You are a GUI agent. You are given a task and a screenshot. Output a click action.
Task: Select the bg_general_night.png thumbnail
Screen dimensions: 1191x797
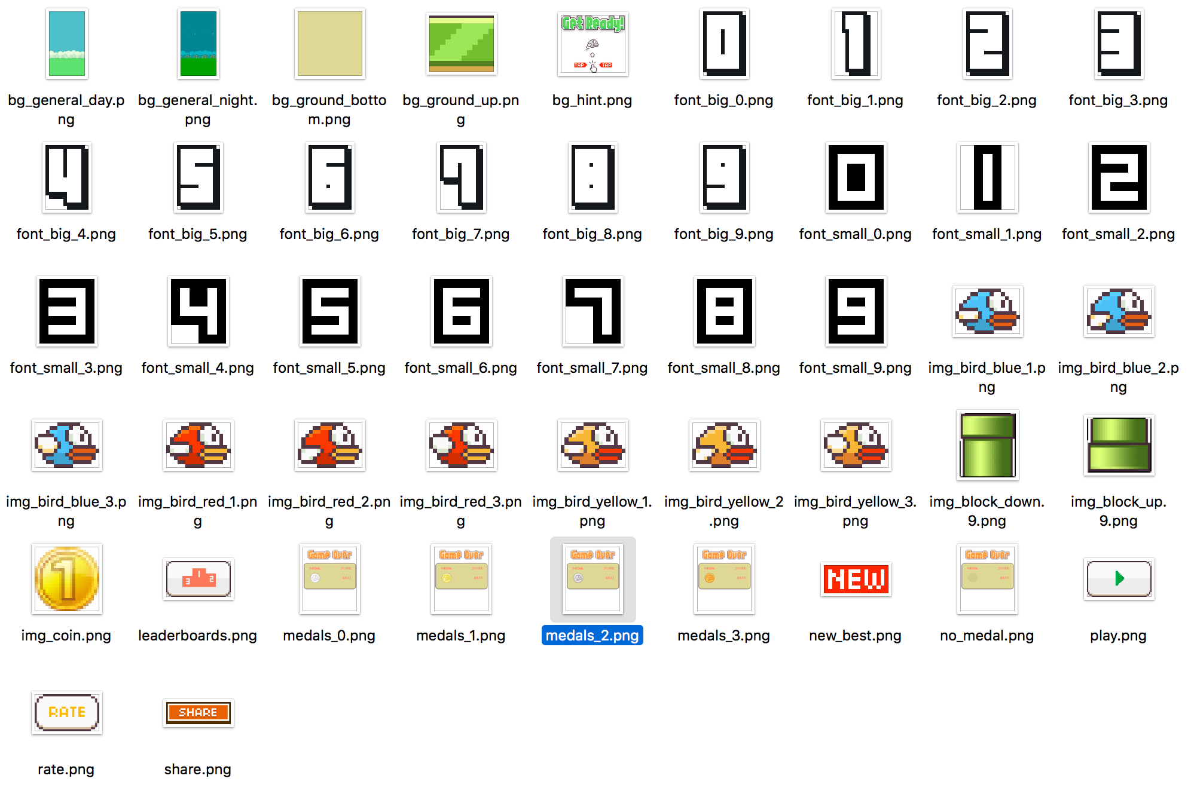(x=198, y=44)
